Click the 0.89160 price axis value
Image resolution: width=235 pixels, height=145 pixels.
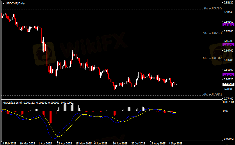coord(229,22)
